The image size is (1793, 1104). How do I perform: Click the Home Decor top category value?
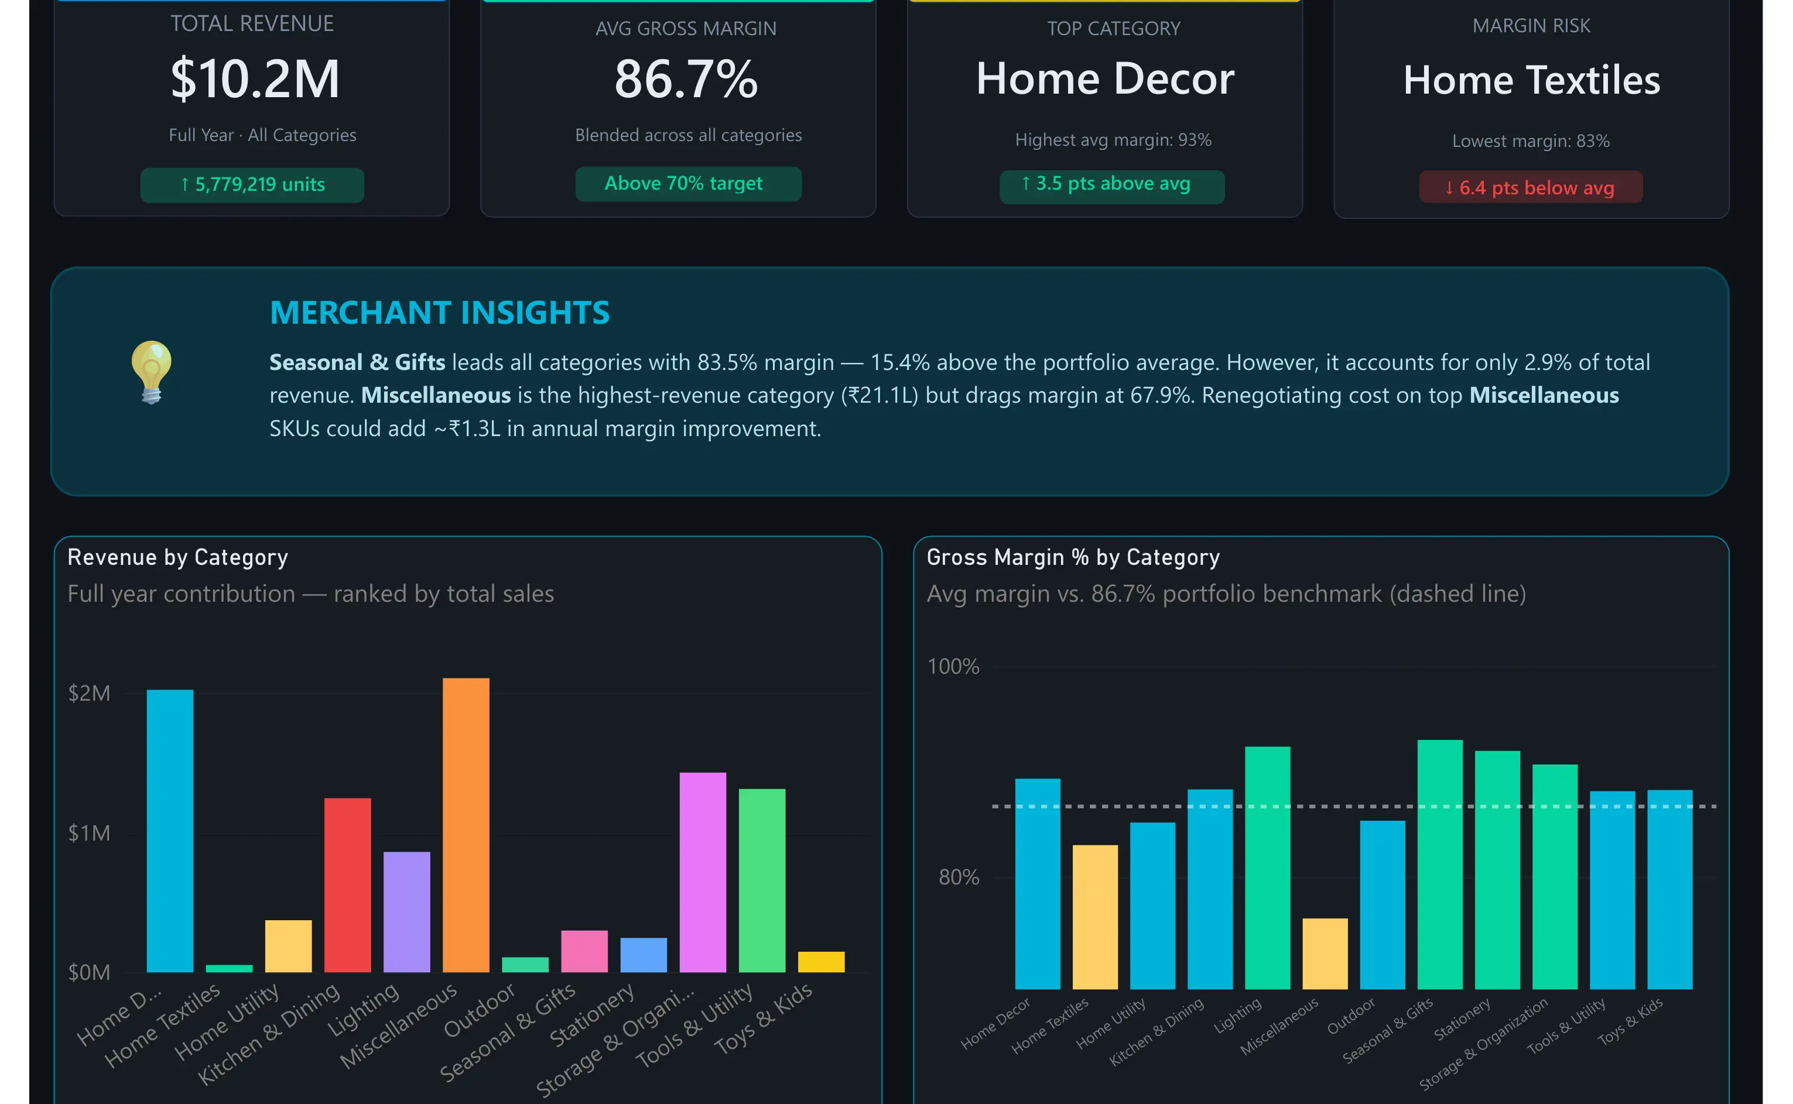coord(1105,78)
